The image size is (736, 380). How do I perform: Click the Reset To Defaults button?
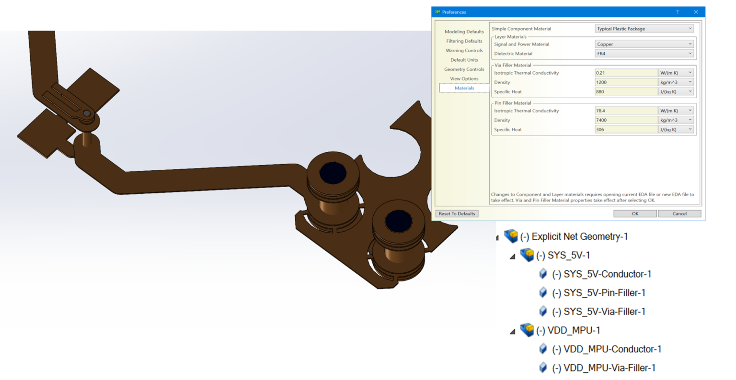point(457,213)
